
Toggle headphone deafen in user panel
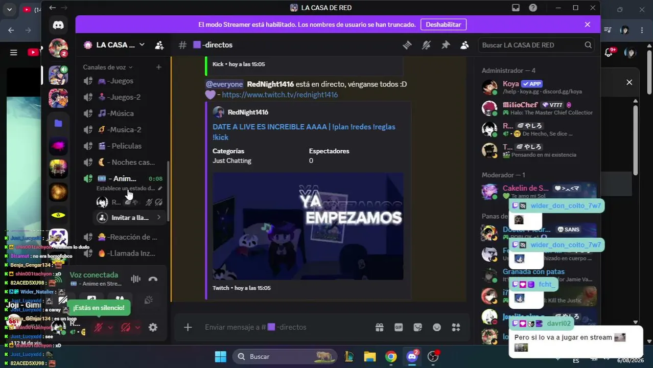tap(125, 328)
